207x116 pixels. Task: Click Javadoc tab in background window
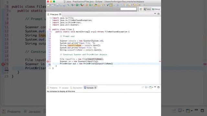tap(32, 112)
